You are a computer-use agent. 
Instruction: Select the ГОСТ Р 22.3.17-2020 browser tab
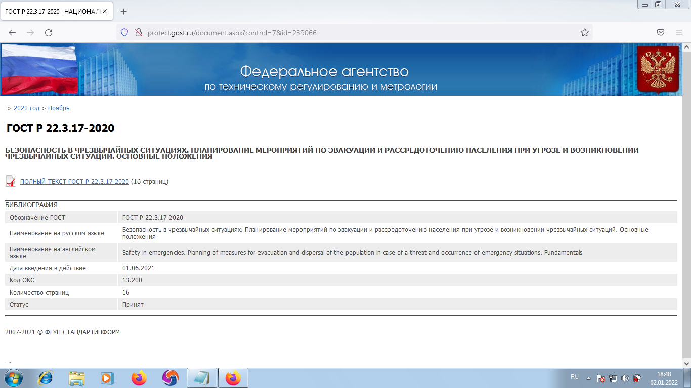click(53, 11)
